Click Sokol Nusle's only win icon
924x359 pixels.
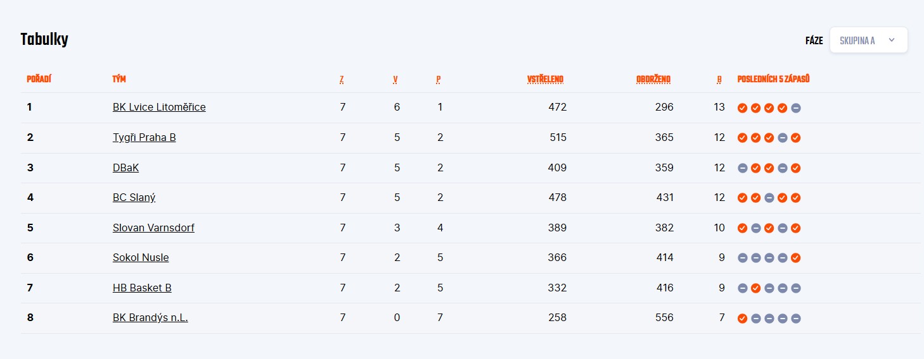(x=796, y=258)
